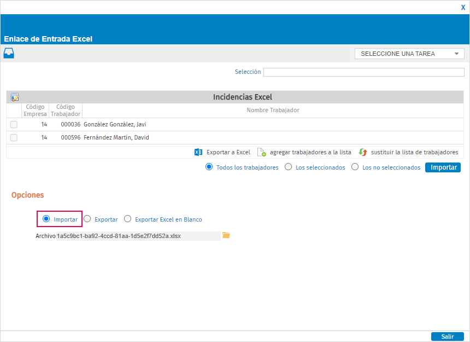Click sustituir la lista de trabajadores link
This screenshot has width=470, height=342.
[415, 153]
